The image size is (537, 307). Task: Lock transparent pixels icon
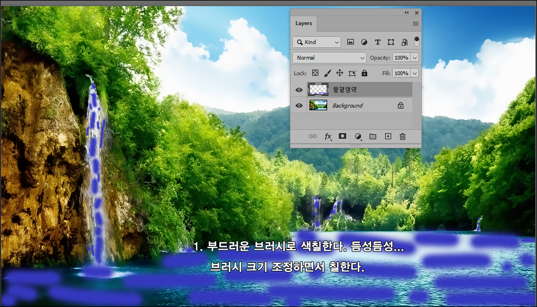(x=315, y=73)
